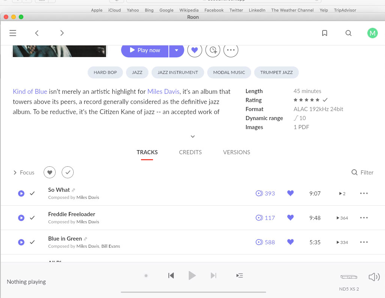Switch to the TRACKS tab
This screenshot has width=385, height=298.
147,152
